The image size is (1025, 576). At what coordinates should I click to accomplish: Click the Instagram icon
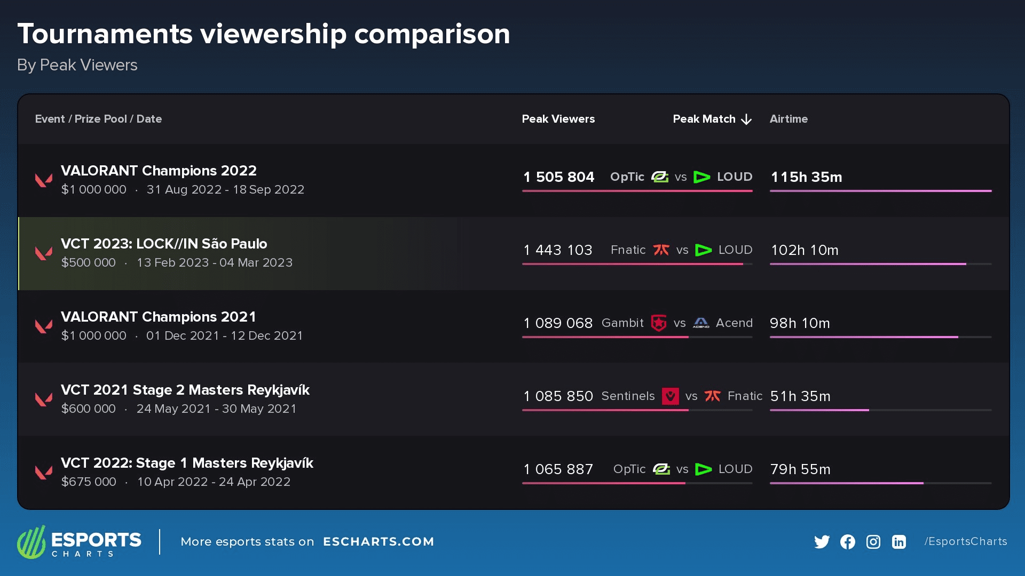pyautogui.click(x=873, y=542)
